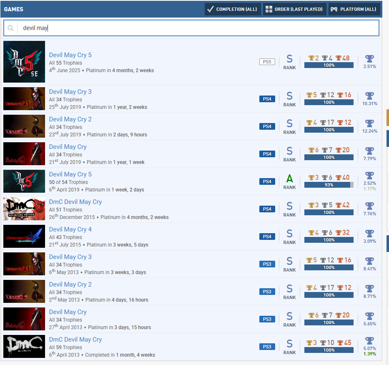Image resolution: width=389 pixels, height=365 pixels.
Task: Open the Order (Last Played) dropdown
Action: pos(294,9)
